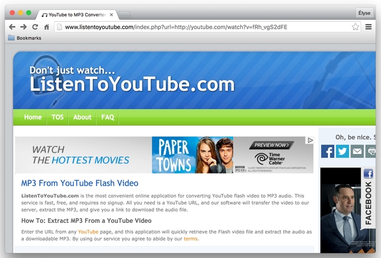Reload the page with the refresh icon
Viewport: 381px width, 258px height.
35,27
